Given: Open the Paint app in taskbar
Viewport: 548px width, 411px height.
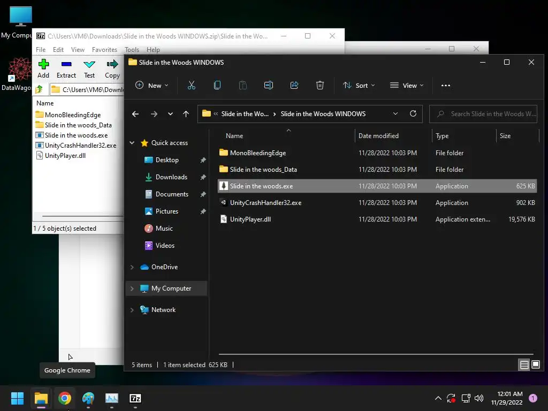Looking at the screenshot, I should click(88, 398).
